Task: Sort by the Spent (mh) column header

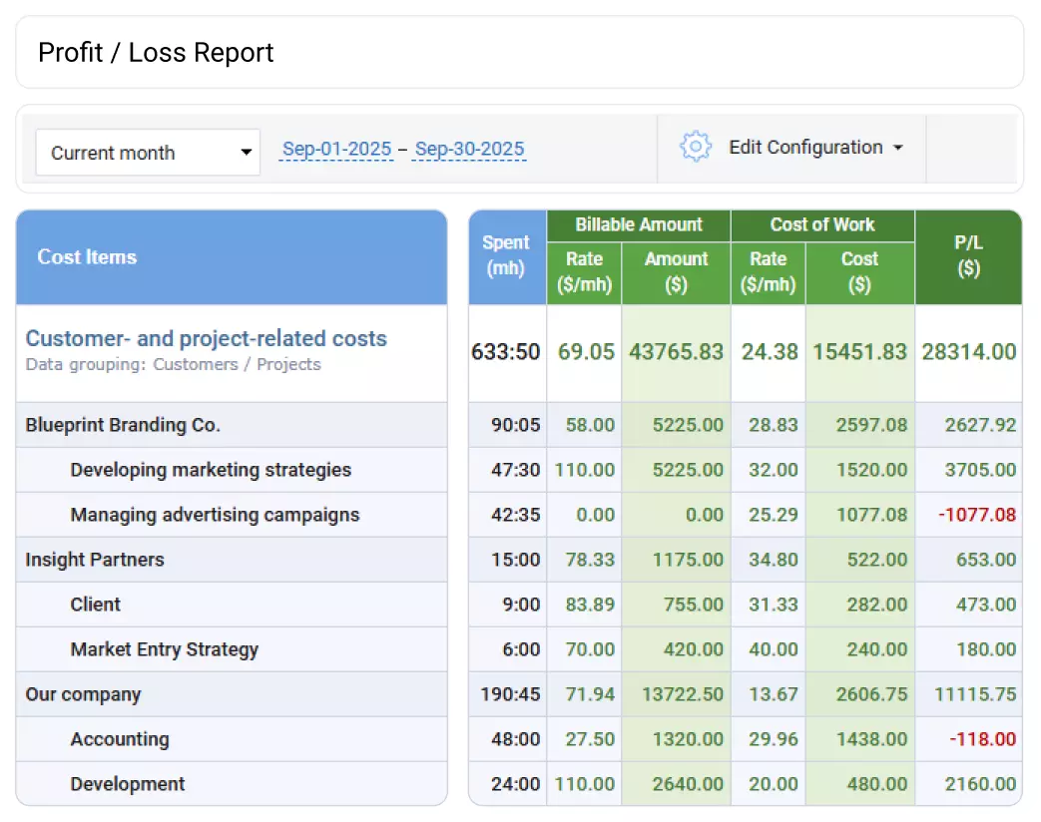Action: click(x=506, y=256)
